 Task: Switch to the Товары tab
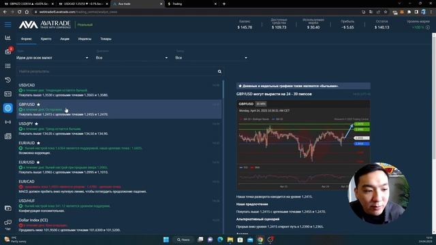coord(106,39)
